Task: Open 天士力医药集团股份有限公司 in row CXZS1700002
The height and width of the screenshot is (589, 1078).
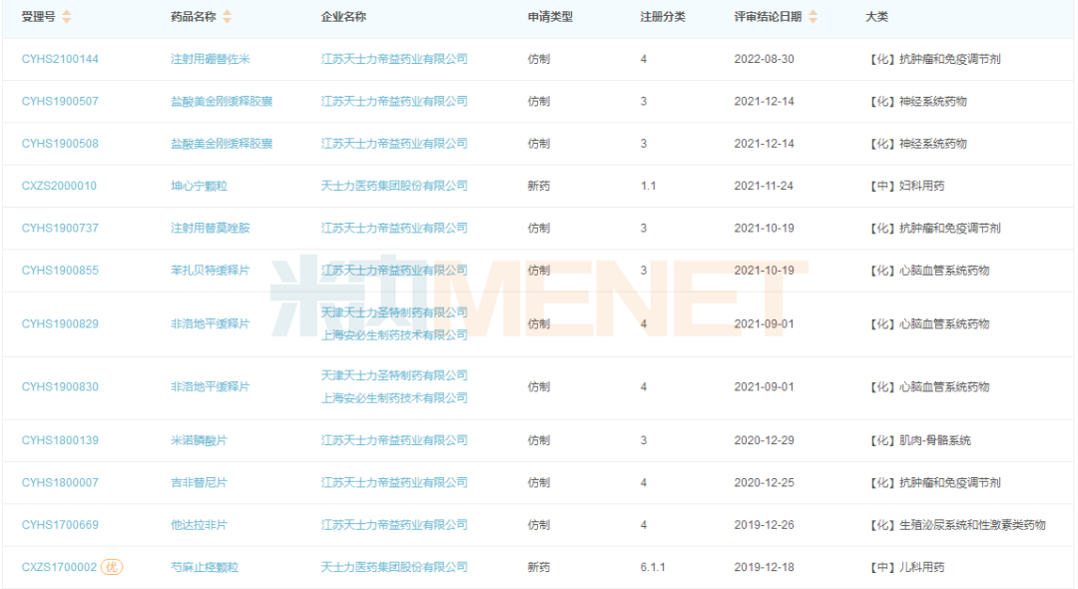Action: (x=394, y=567)
